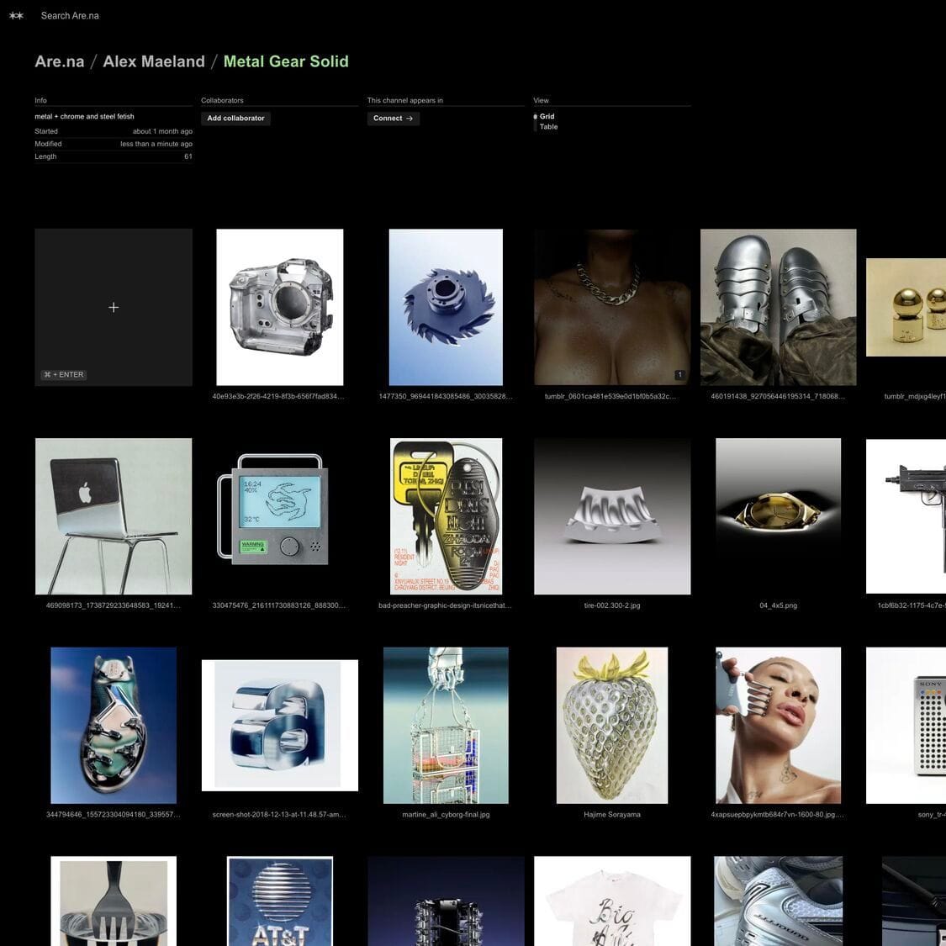Click the ⌘ + ENTER shortcut label
The height and width of the screenshot is (946, 946).
[64, 375]
